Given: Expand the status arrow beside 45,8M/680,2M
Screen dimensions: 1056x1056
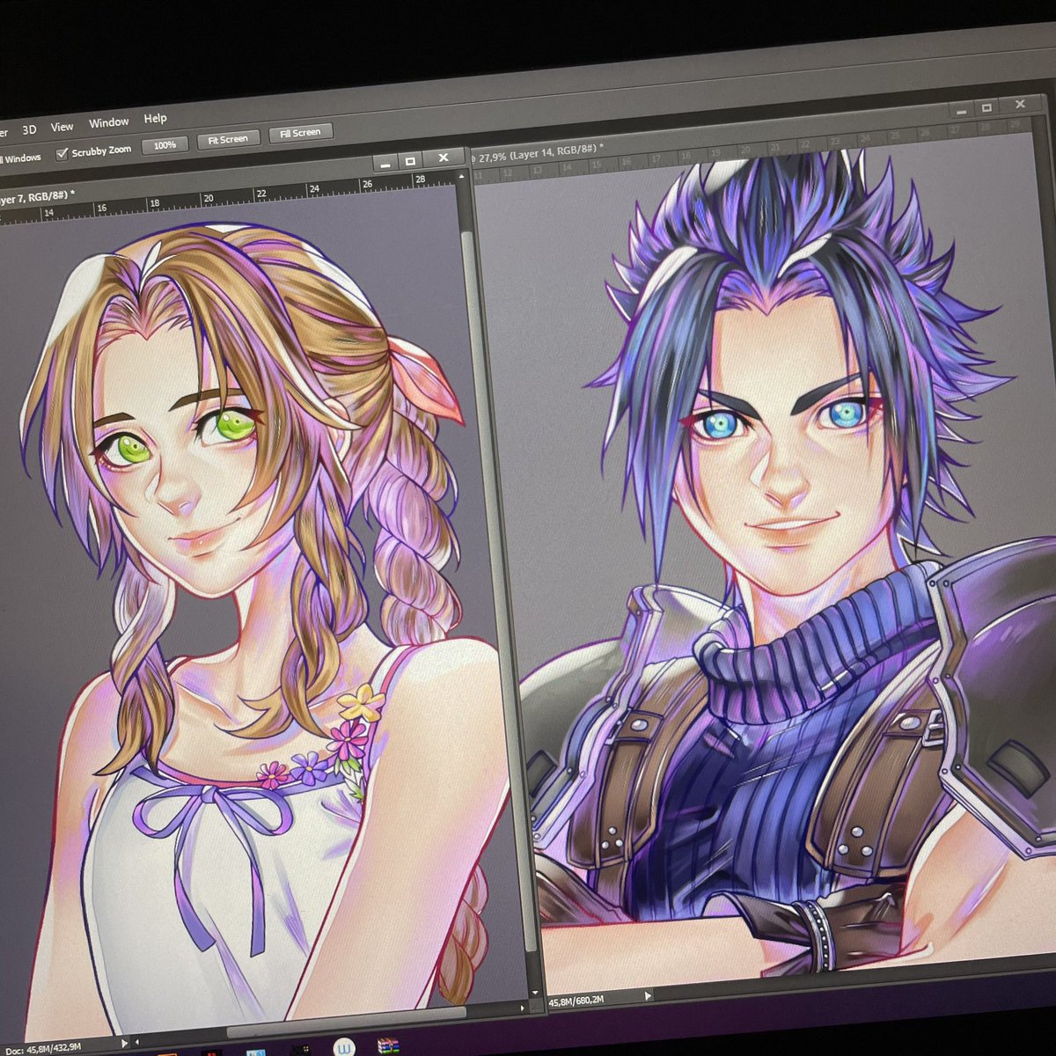Looking at the screenshot, I should 649,996.
